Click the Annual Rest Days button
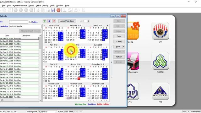Viewport: 201px width, 113px height. (67, 21)
